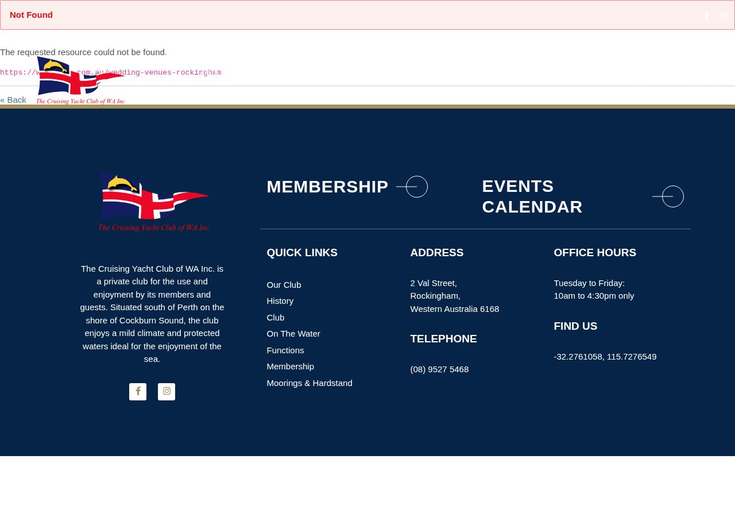Image resolution: width=735 pixels, height=517 pixels.
Task: Select History in Quick Links
Action: 280,301
